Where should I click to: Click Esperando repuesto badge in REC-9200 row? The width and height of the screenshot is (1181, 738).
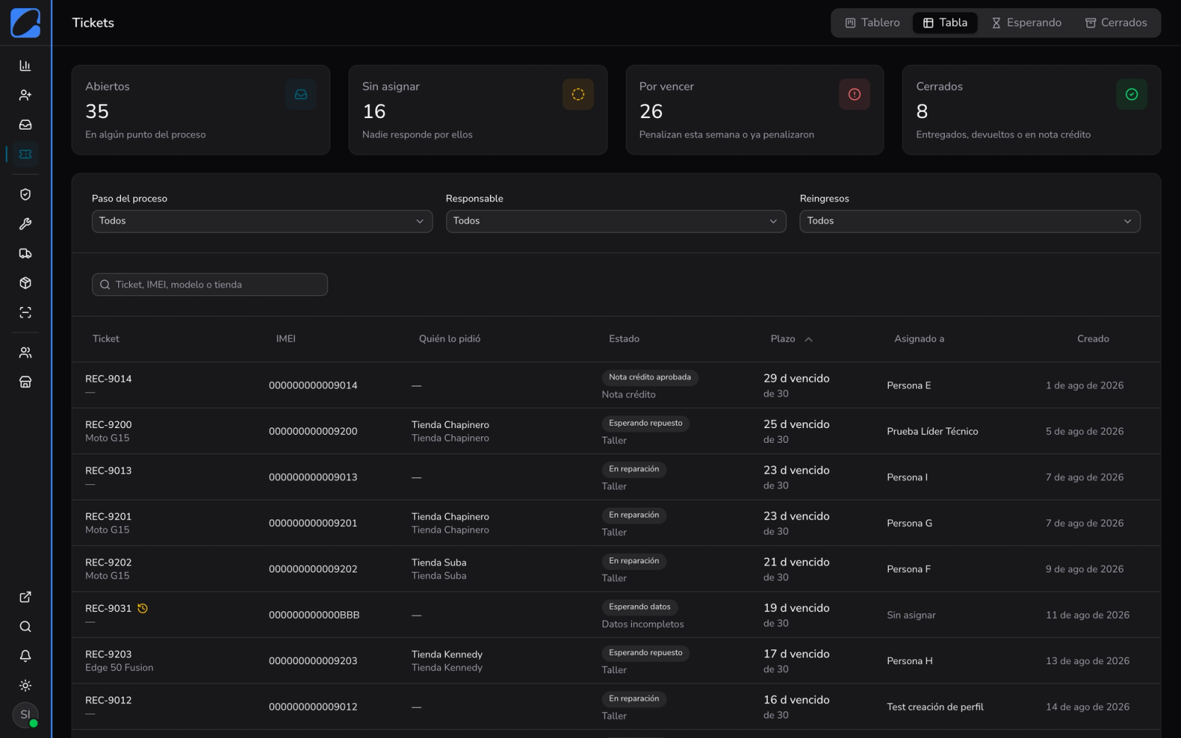pyautogui.click(x=645, y=423)
